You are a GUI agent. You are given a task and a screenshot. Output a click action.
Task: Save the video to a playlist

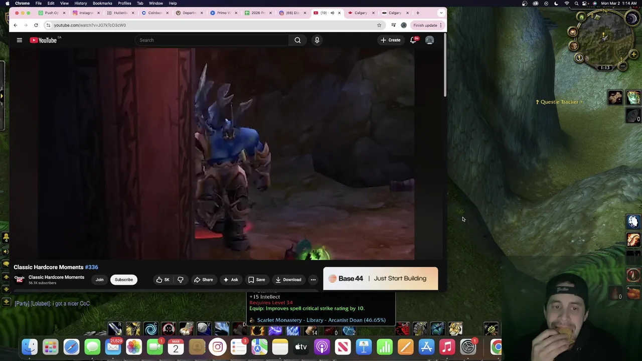257,280
